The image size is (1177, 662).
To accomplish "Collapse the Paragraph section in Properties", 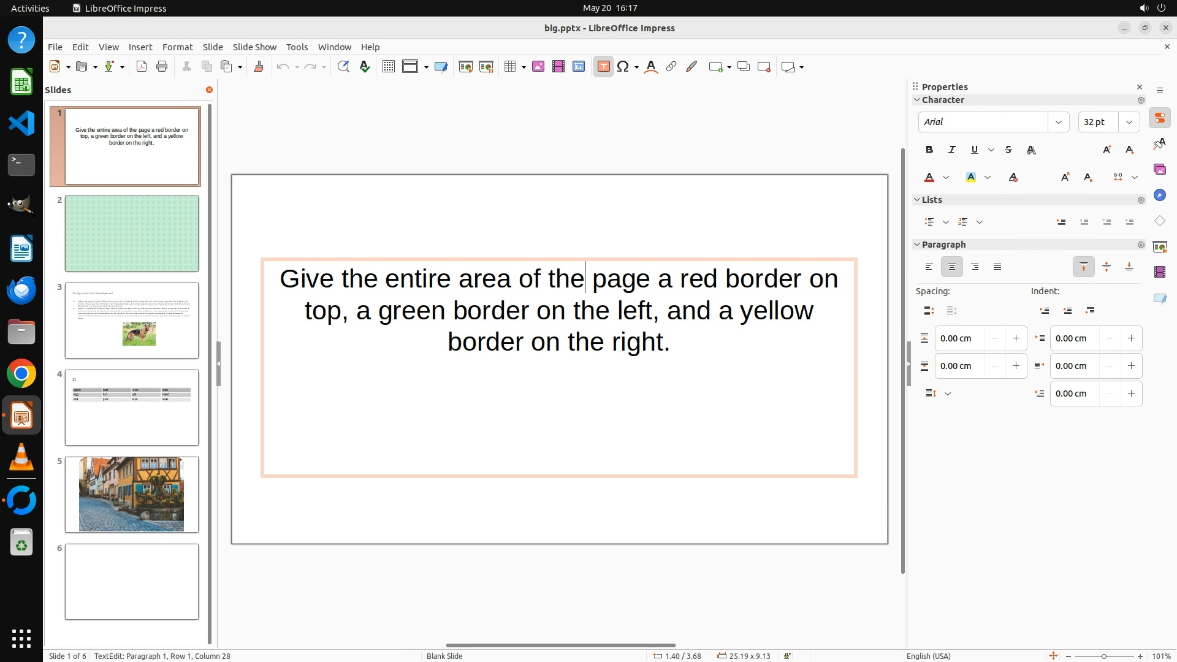I will (917, 245).
